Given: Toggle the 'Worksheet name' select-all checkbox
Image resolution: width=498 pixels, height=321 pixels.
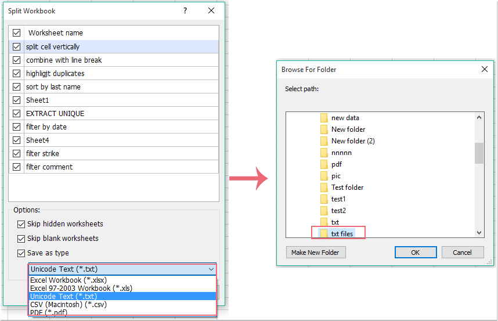Looking at the screenshot, I should pyautogui.click(x=16, y=33).
